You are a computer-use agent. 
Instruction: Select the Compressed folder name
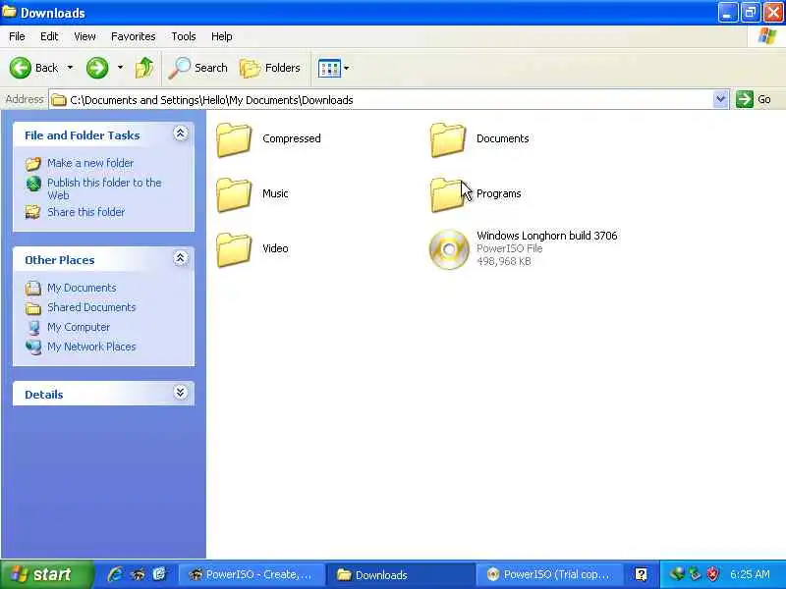pos(292,138)
